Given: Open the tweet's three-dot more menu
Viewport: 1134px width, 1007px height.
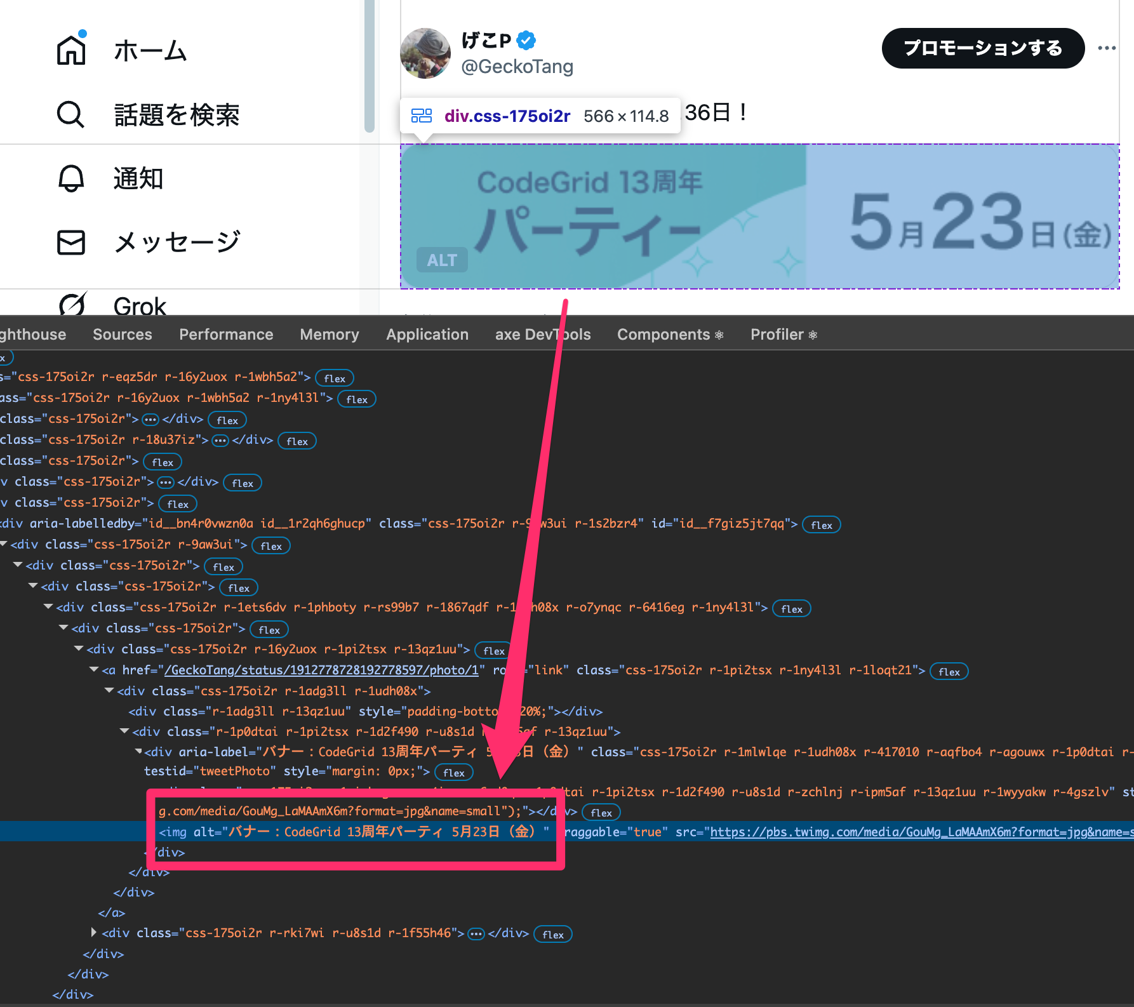Looking at the screenshot, I should 1107,48.
